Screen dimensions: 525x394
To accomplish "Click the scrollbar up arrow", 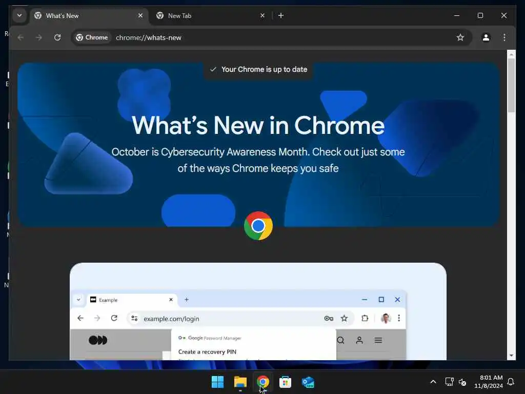I will point(511,54).
